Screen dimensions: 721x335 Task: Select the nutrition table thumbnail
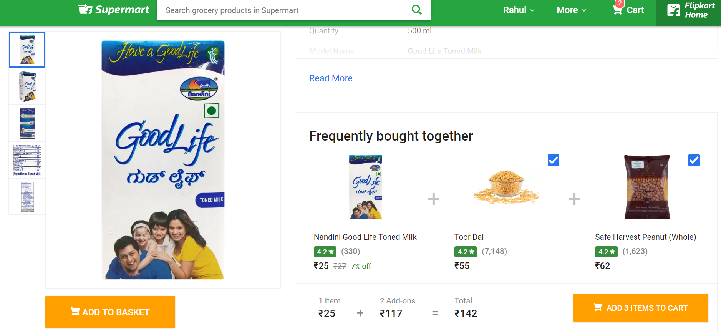coord(27,160)
